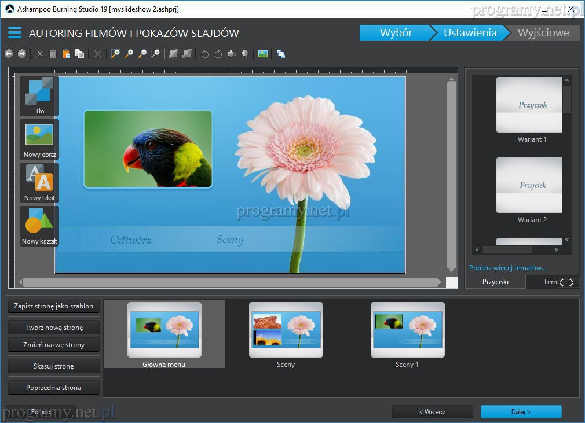Go to the Ustawienia step tab
585x423 pixels.
coord(470,33)
